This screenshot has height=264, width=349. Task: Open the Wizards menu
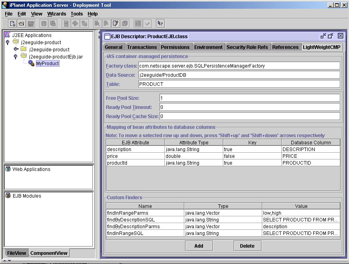(57, 14)
